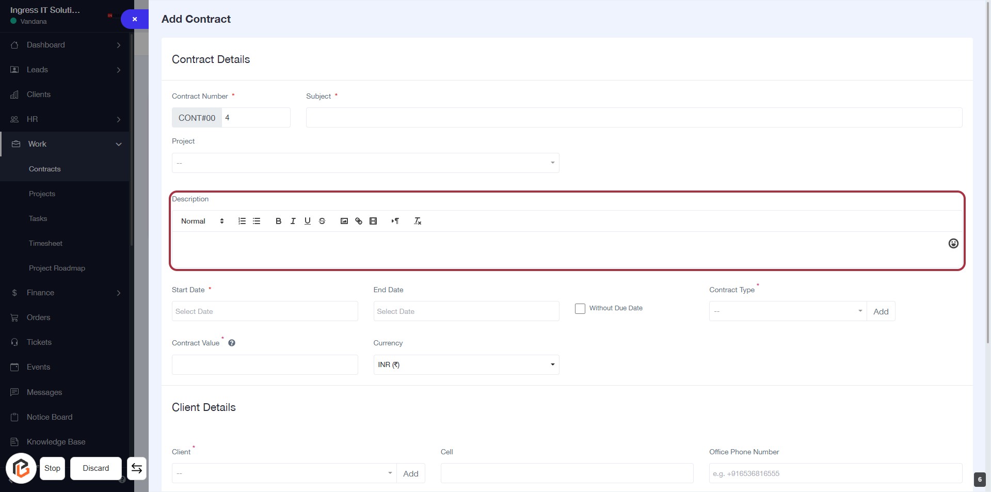
Task: Open the Currency dropdown showing INR
Action: 466,364
